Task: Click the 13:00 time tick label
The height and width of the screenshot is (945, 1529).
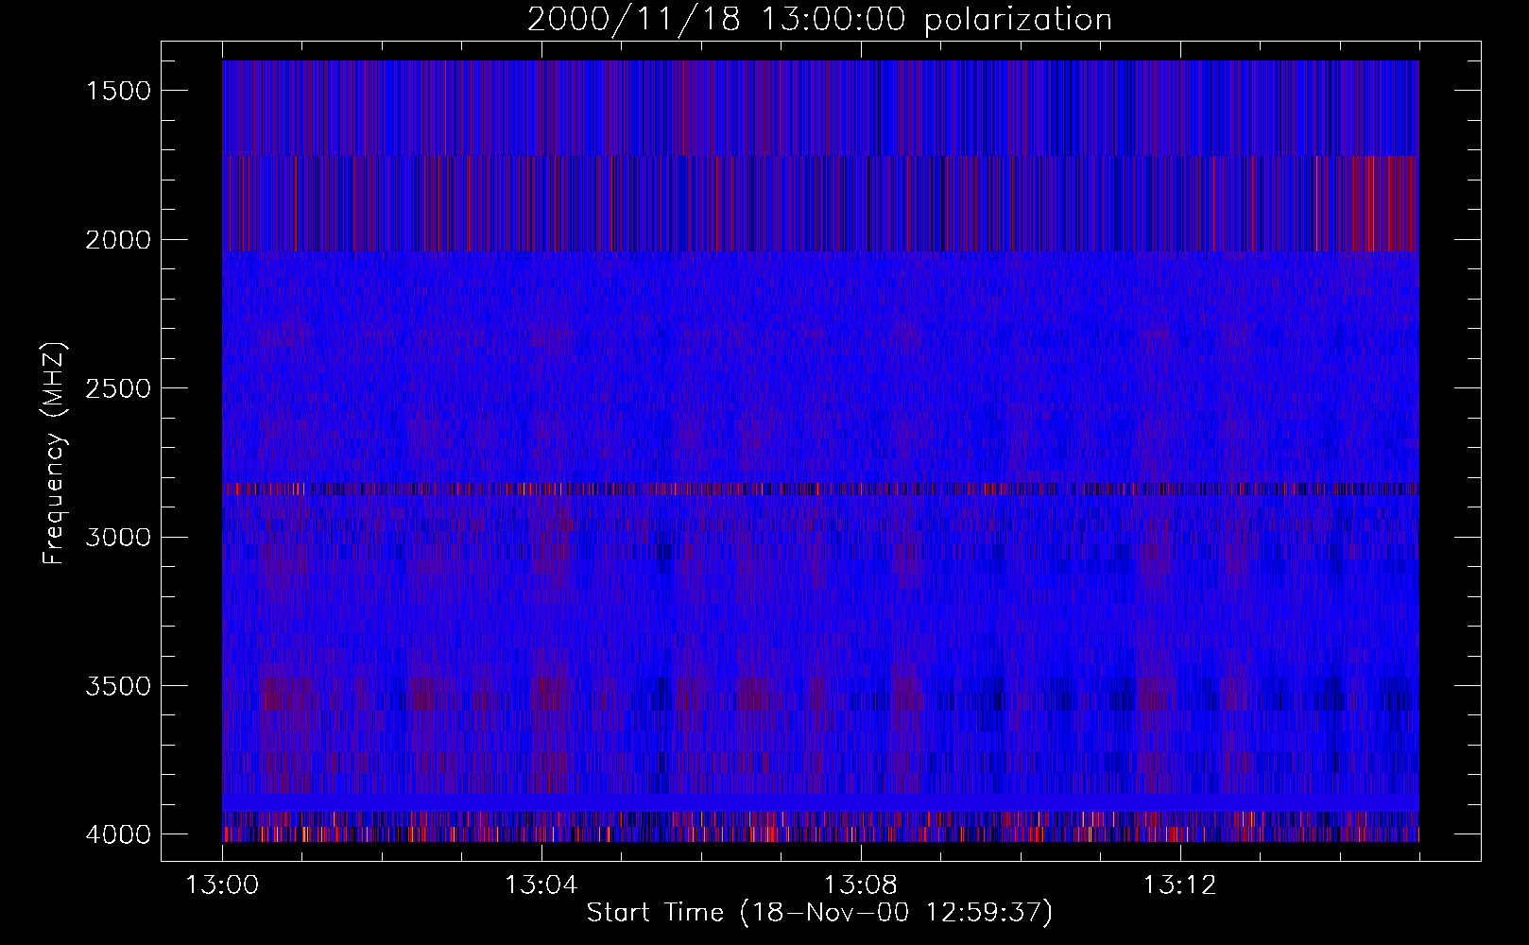Action: pos(222,885)
